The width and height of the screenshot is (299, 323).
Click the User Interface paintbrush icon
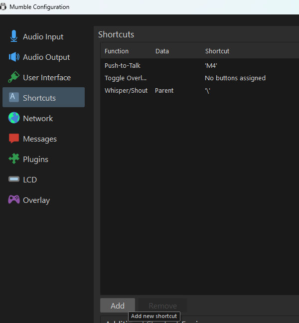click(14, 77)
